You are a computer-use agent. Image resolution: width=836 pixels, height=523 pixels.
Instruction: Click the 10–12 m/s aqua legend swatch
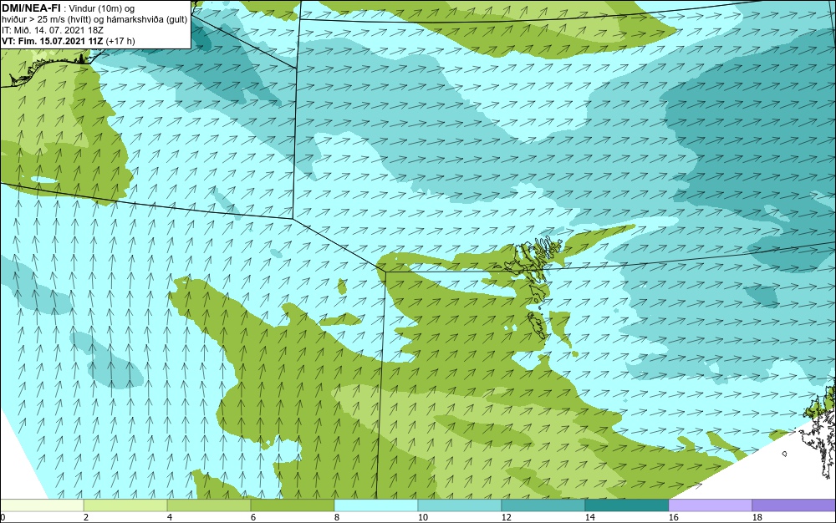(x=460, y=505)
